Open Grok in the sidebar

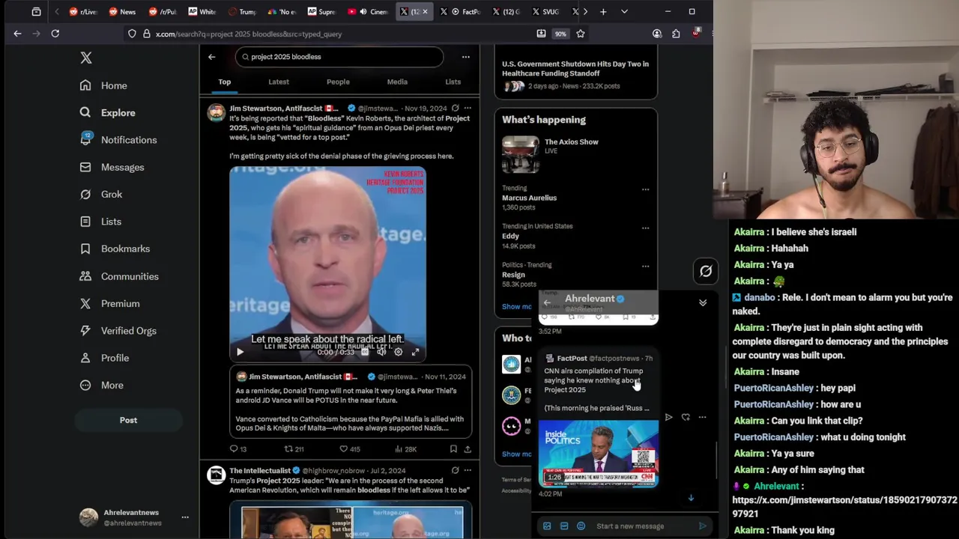101,194
